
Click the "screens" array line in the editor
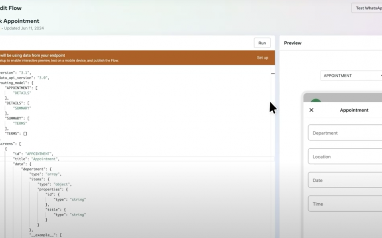tap(10, 144)
